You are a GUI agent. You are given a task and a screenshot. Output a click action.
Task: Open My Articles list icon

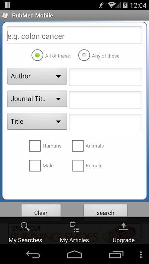click(x=74, y=227)
